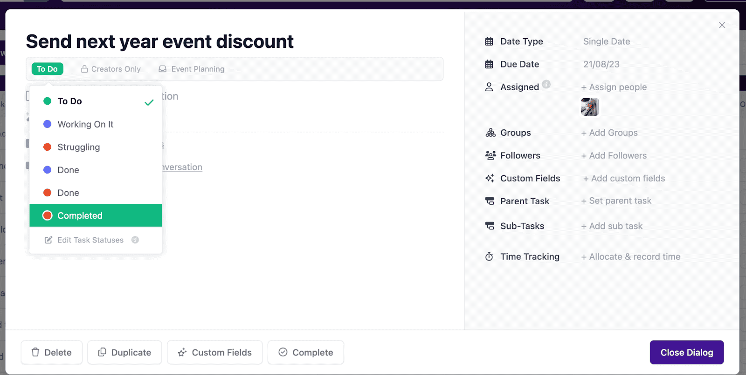Click the Sub-Tasks icon
Viewport: 746px width, 375px height.
pos(490,226)
